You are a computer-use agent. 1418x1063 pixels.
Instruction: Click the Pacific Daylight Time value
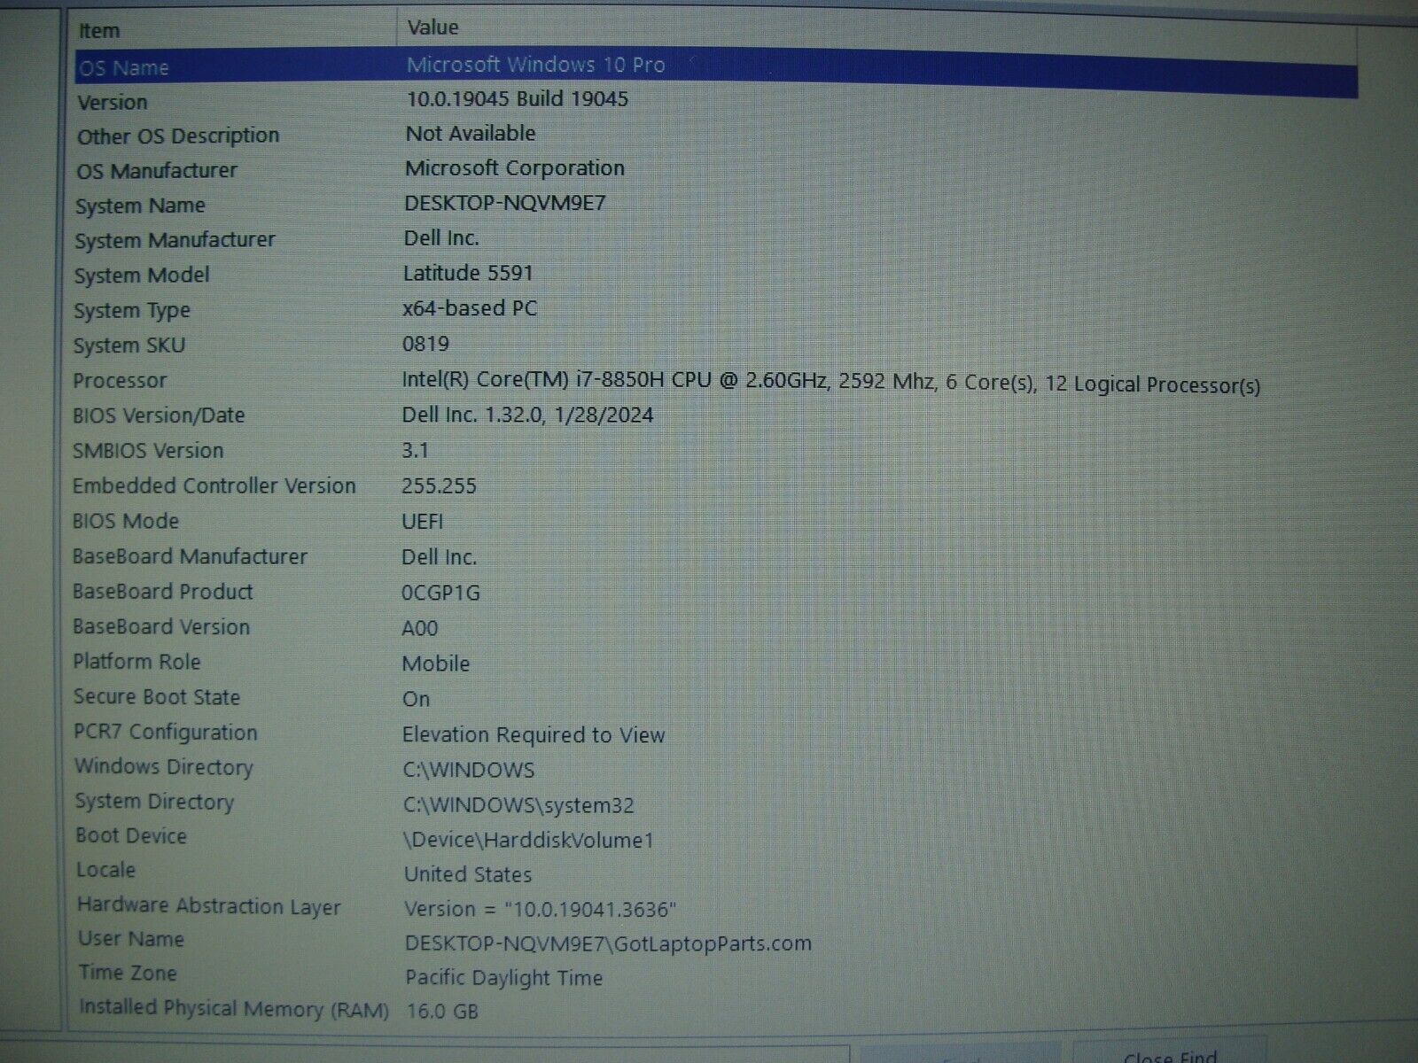[503, 978]
